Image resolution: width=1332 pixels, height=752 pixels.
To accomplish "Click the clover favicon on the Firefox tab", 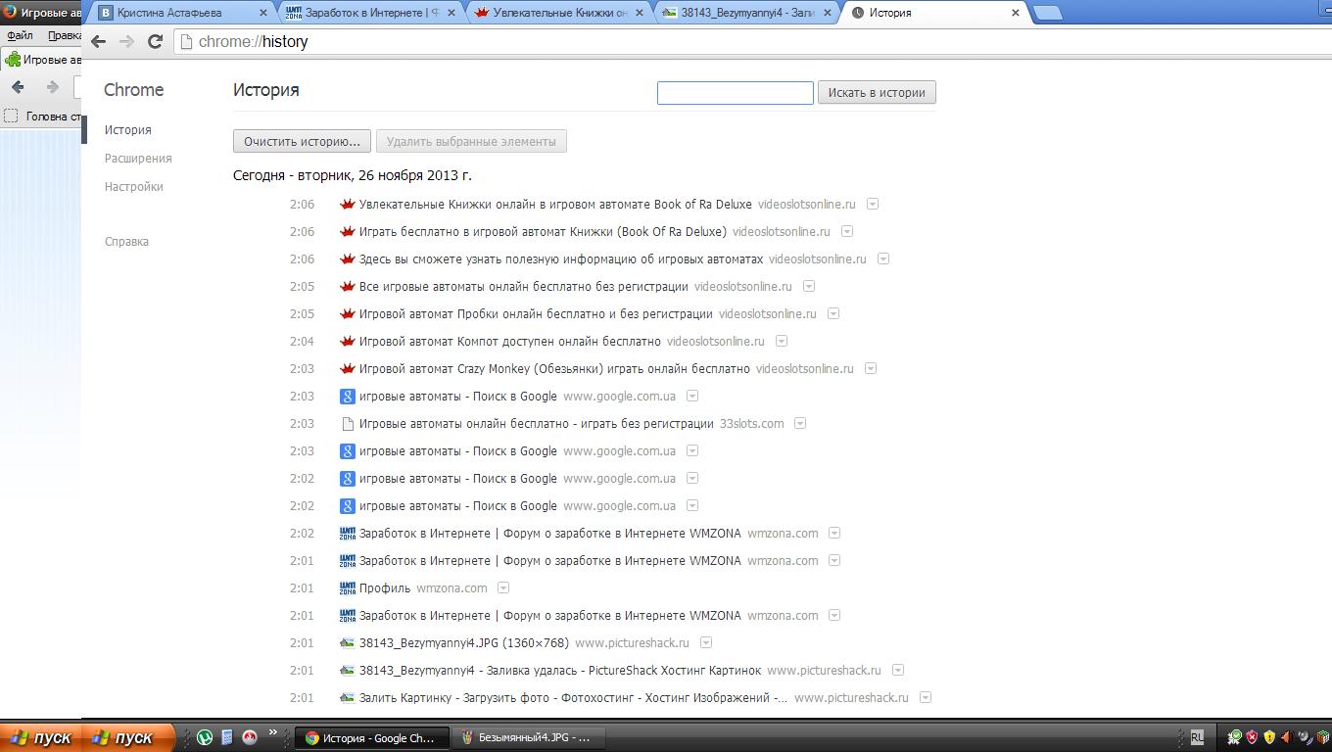I will [13, 60].
